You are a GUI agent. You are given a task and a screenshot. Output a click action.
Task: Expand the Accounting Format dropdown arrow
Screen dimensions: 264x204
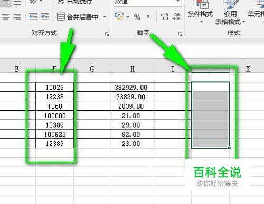[x=128, y=17]
